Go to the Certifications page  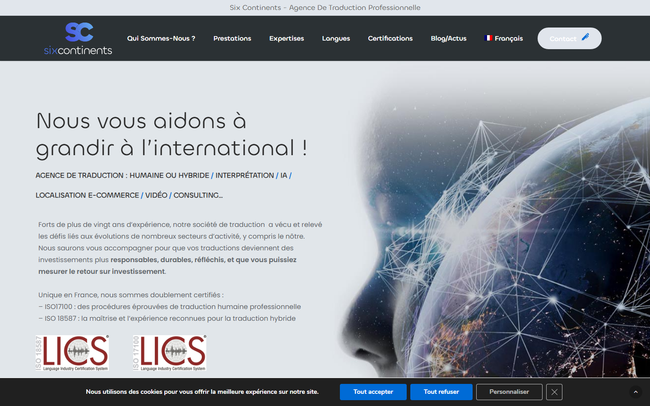390,38
